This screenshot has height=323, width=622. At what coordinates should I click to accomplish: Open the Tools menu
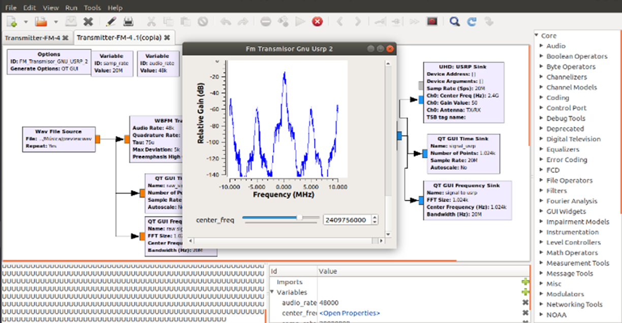92,8
